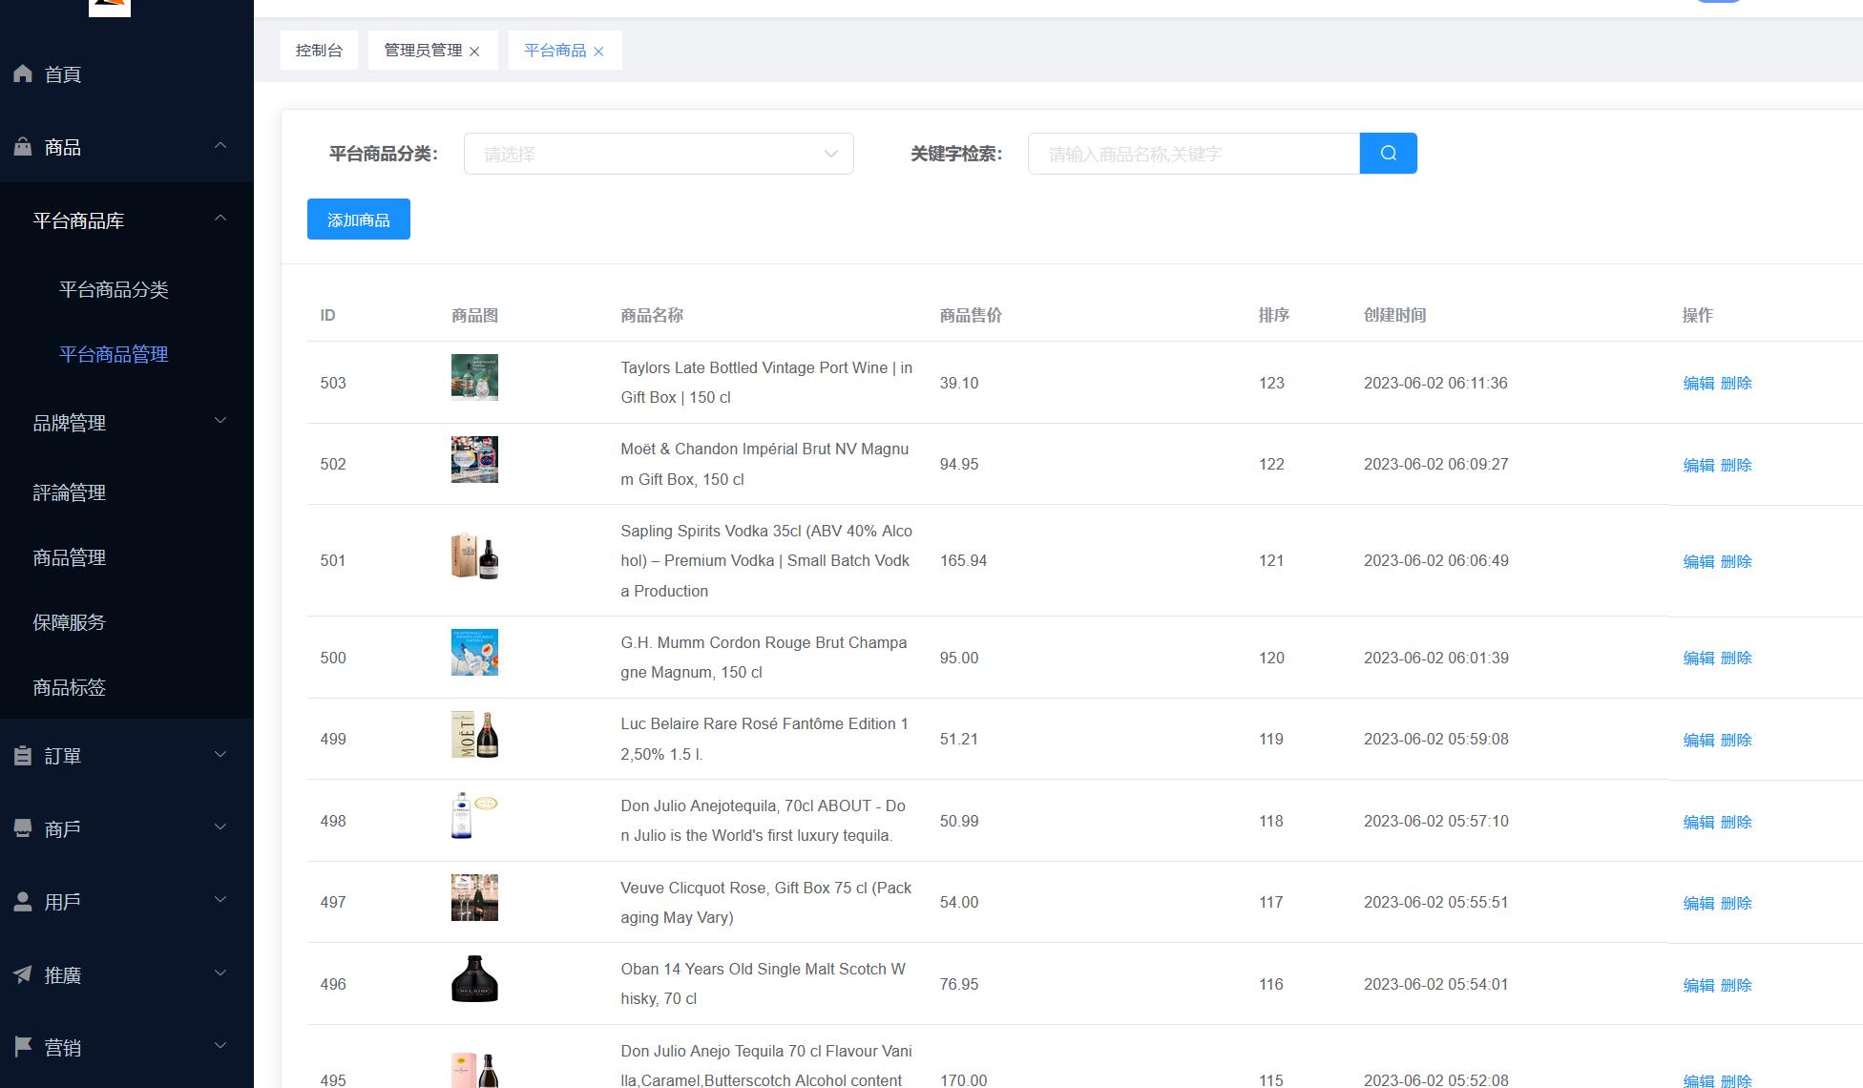Click sort value 122 in Moët row
Viewport: 1863px width, 1088px height.
coord(1271,464)
